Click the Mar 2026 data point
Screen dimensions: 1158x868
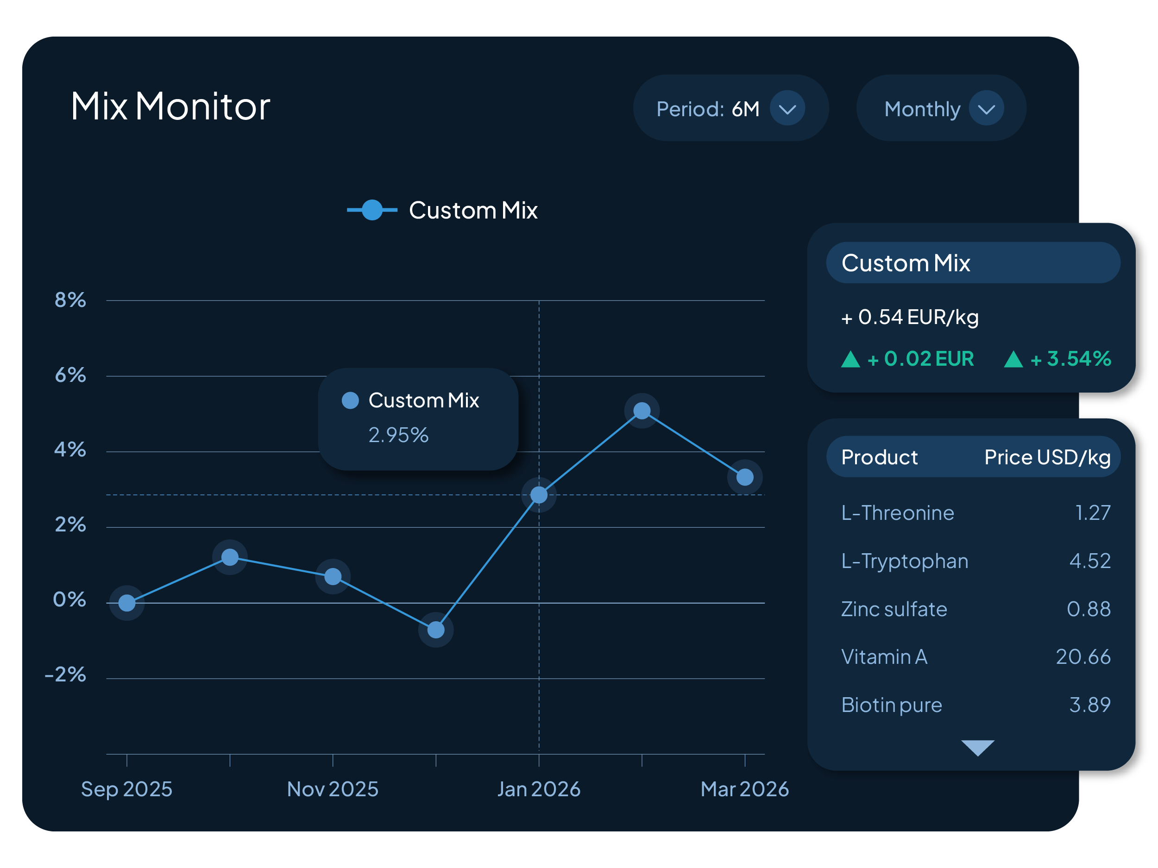pyautogui.click(x=744, y=477)
